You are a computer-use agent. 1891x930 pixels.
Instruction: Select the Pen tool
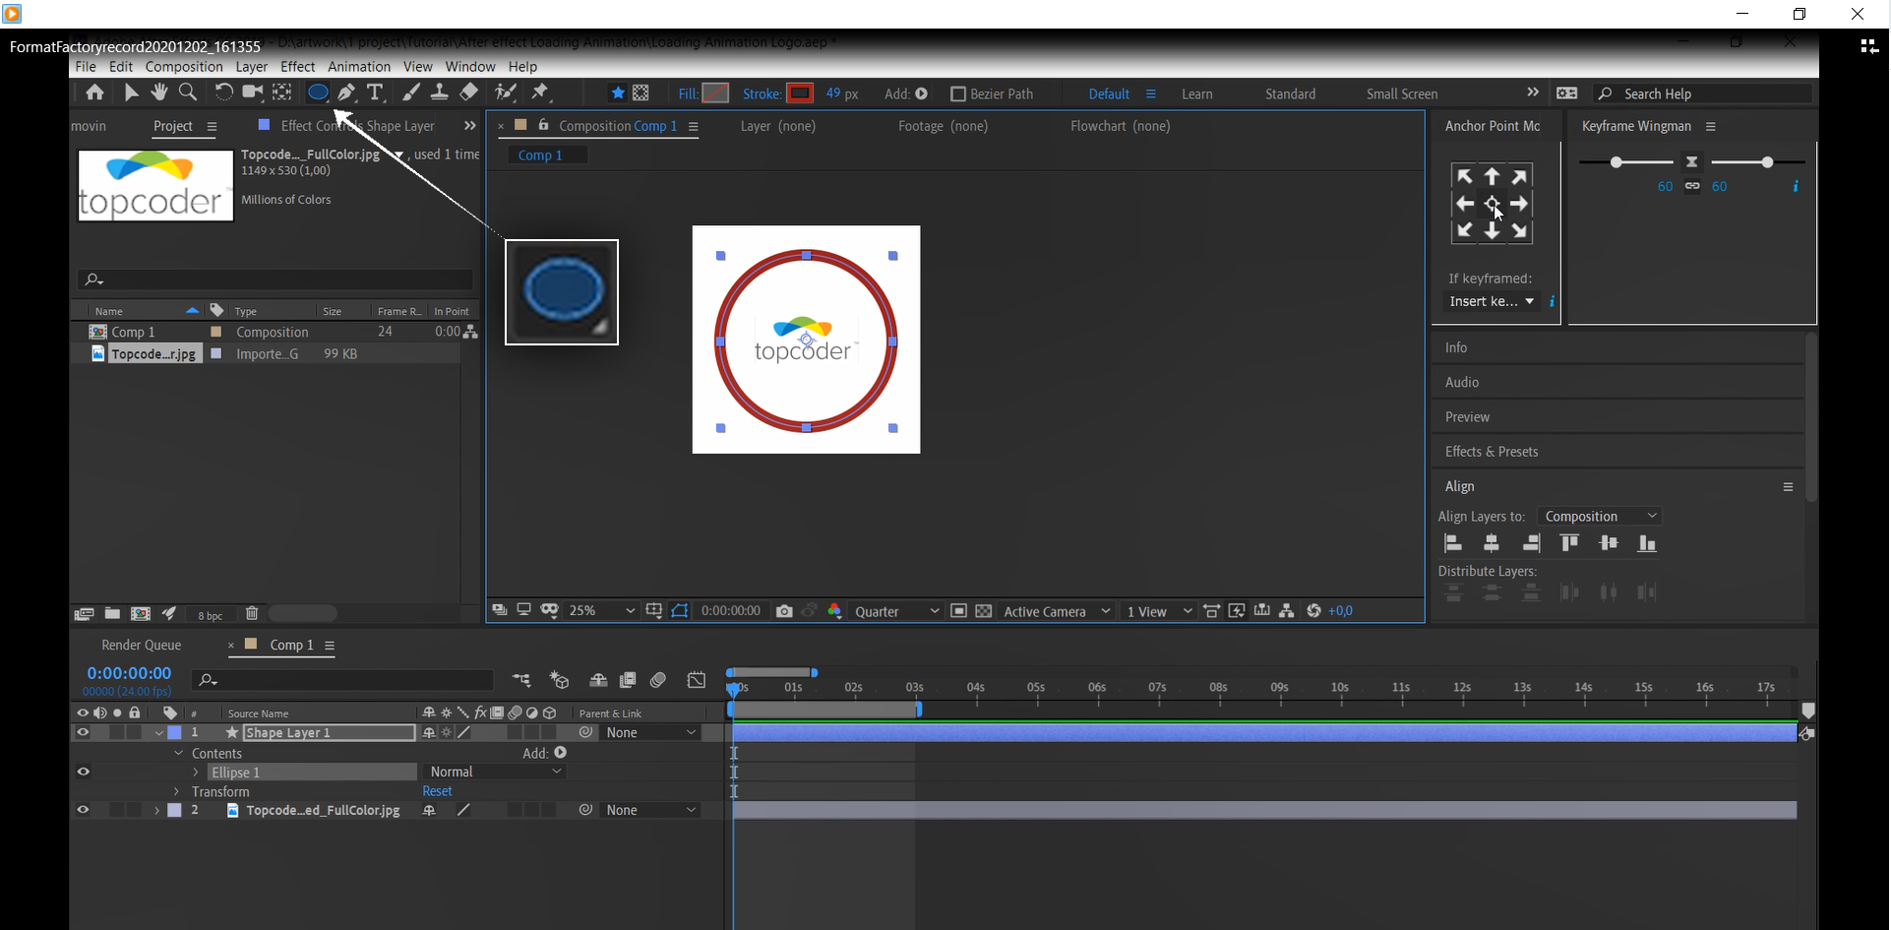346,93
